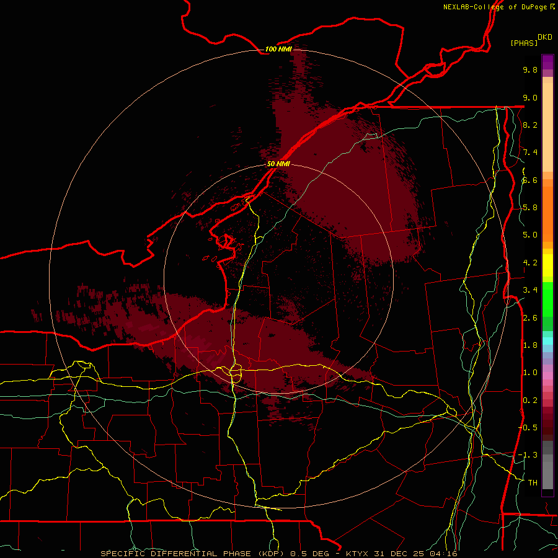Screen dimensions: 558x558
Task: Click the "0.2" color scale value
Action: click(x=530, y=400)
